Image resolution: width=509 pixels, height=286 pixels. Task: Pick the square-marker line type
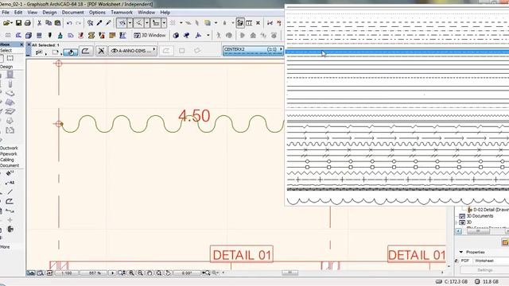pos(397,168)
